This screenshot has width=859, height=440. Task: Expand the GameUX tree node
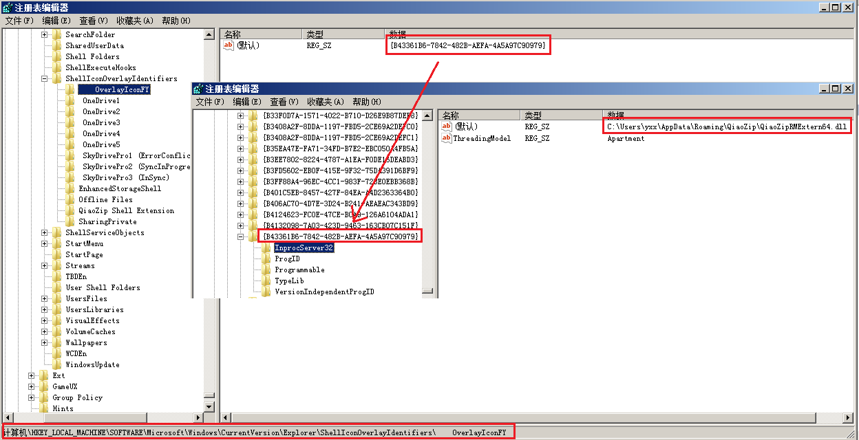click(32, 386)
